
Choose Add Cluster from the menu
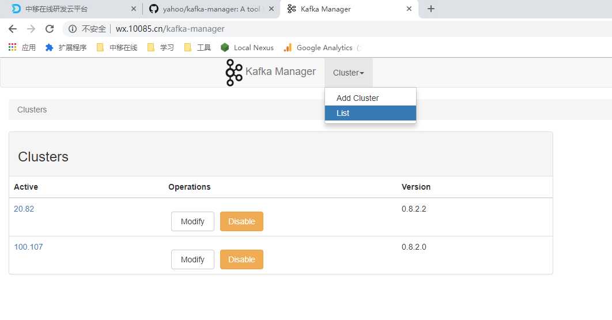(371, 98)
